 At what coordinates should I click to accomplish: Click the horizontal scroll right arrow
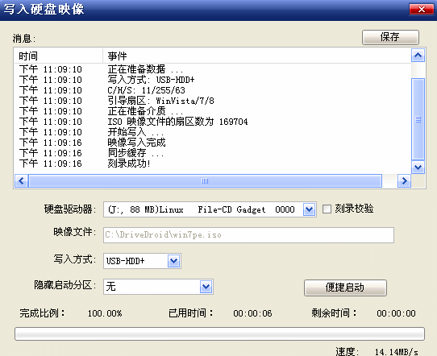[x=404, y=181]
